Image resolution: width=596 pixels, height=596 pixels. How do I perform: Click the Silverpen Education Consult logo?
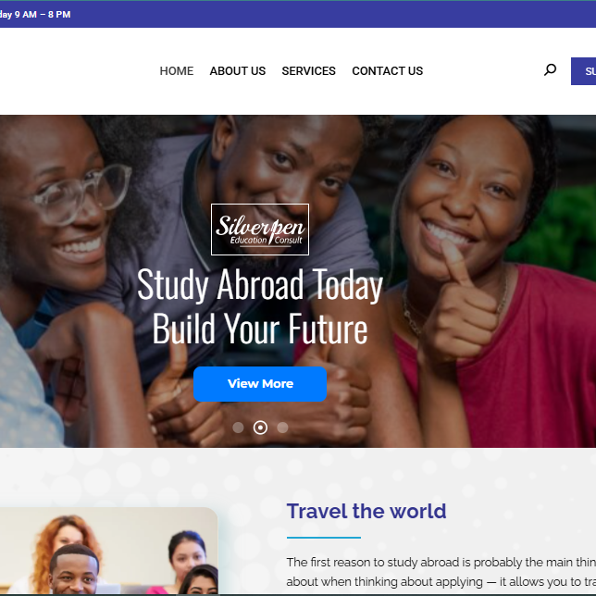pos(260,230)
